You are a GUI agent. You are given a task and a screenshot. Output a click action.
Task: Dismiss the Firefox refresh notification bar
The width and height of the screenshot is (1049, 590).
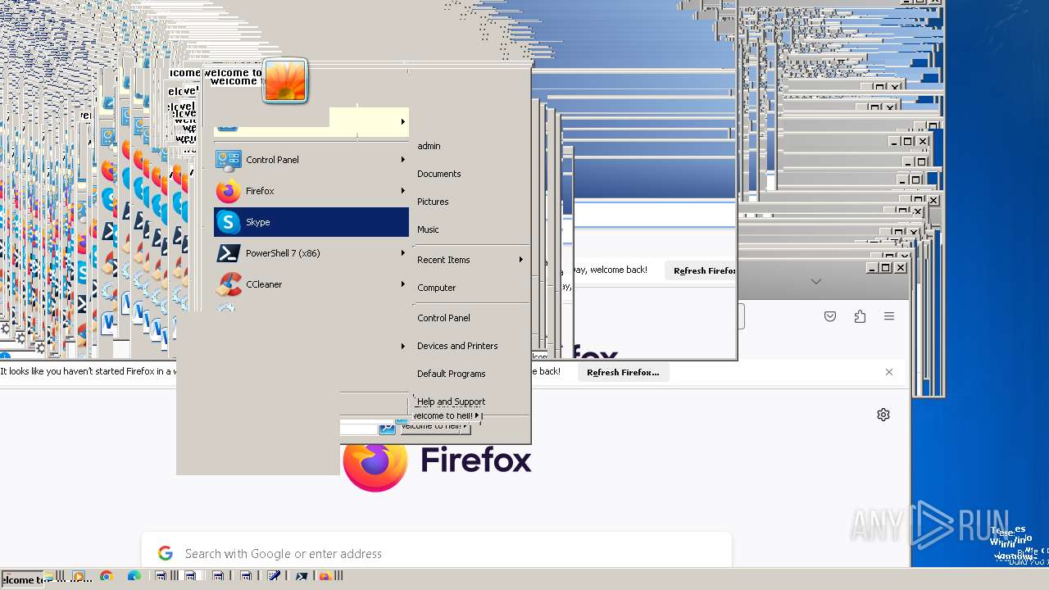click(889, 372)
